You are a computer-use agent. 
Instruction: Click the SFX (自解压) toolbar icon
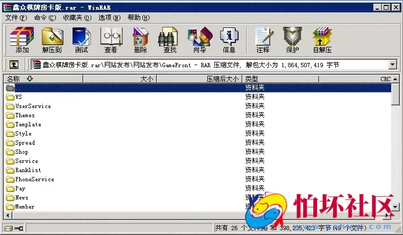click(x=322, y=40)
